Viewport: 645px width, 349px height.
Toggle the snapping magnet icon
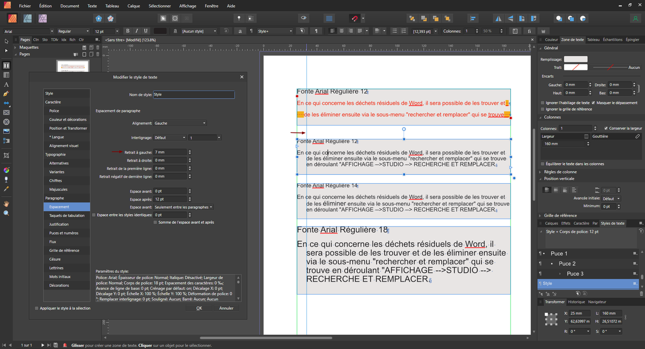coord(354,19)
